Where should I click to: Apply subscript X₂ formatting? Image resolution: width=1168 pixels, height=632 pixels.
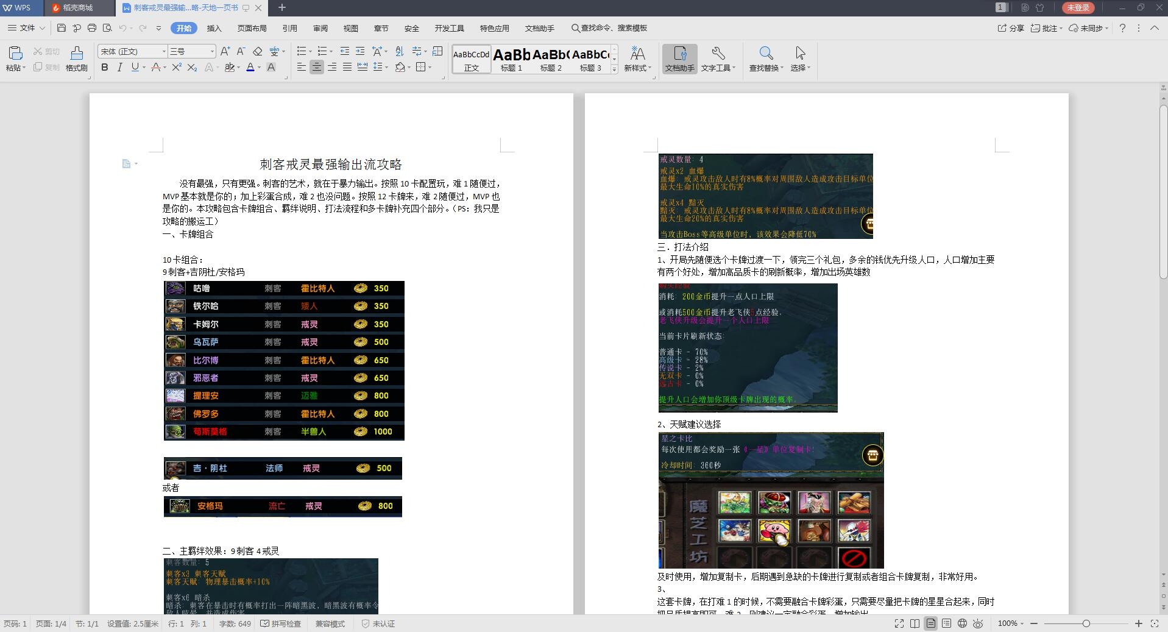192,67
